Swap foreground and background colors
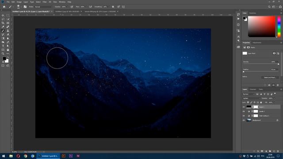 click(8, 57)
